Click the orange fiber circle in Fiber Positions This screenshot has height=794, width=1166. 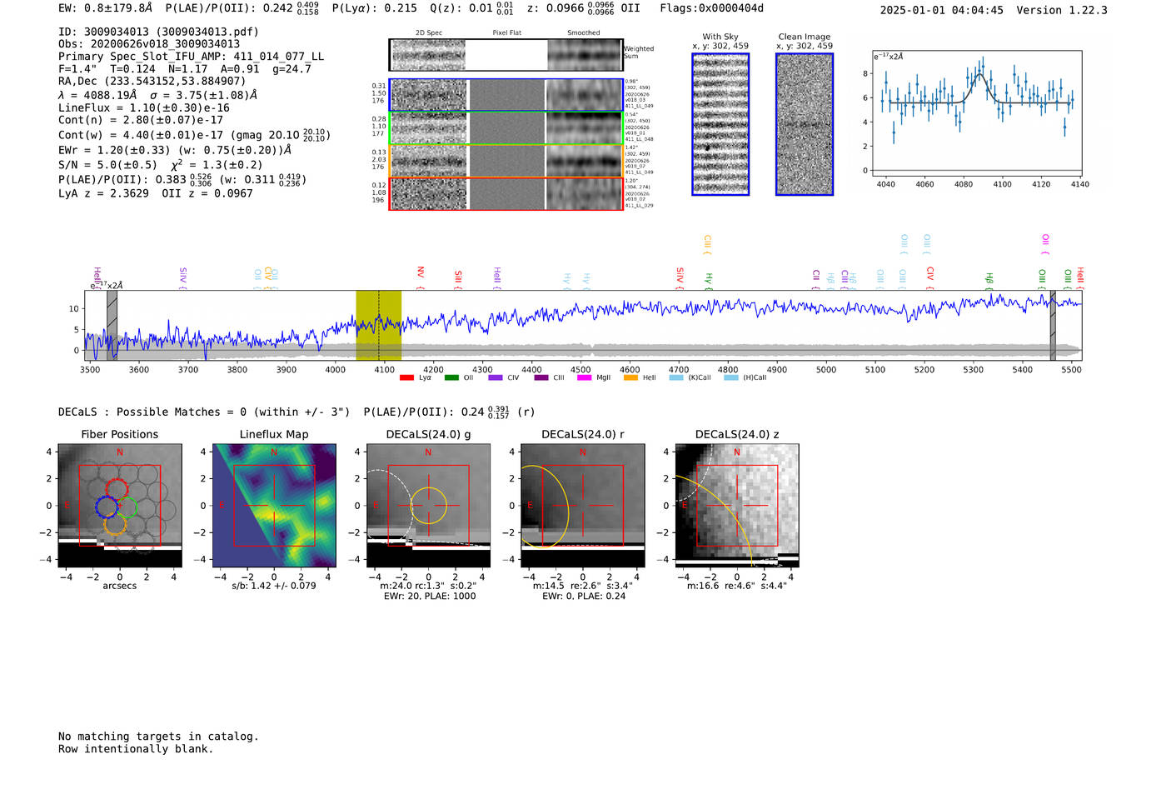[115, 523]
